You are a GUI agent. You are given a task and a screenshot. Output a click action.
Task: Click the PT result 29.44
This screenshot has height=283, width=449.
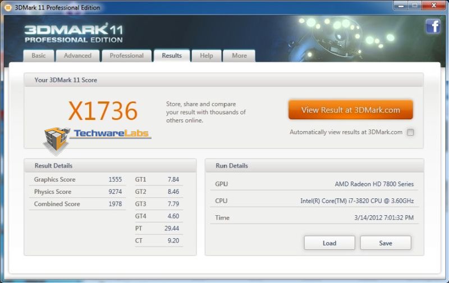coord(172,229)
